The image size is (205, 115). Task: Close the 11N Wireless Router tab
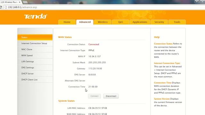20,2
